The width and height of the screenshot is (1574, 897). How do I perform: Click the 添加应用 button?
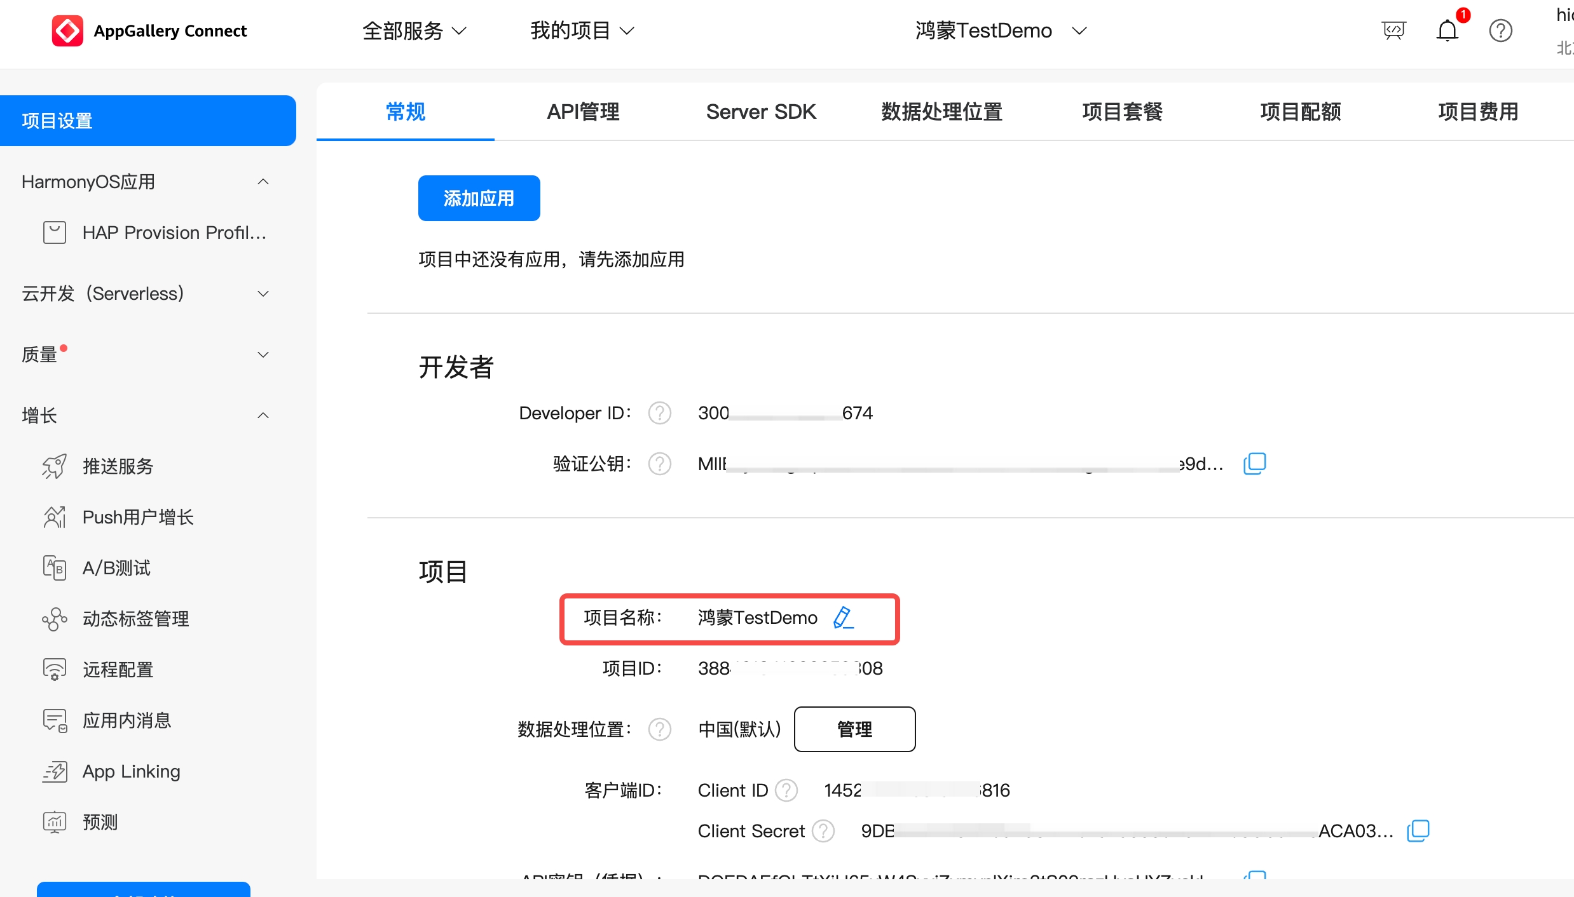click(479, 198)
